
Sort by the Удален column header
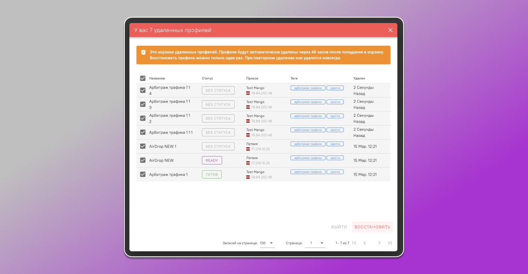tap(359, 78)
